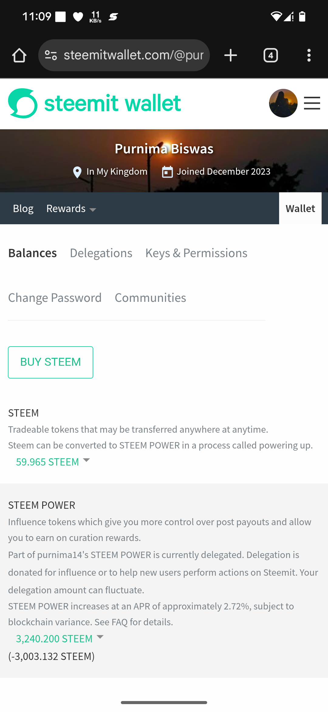Go to the Blog tab
This screenshot has height=712, width=328.
(x=23, y=209)
